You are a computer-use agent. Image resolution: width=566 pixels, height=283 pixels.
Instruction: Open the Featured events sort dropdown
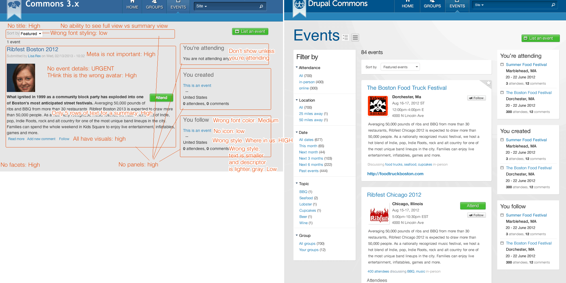400,67
